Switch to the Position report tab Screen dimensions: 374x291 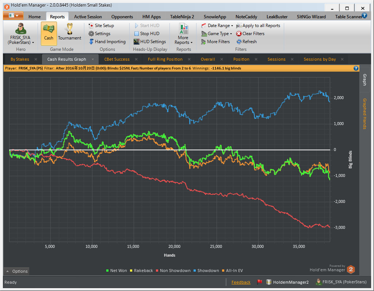pos(241,59)
